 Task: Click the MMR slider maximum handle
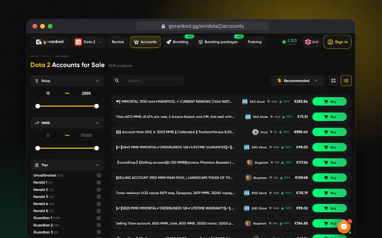96,148
